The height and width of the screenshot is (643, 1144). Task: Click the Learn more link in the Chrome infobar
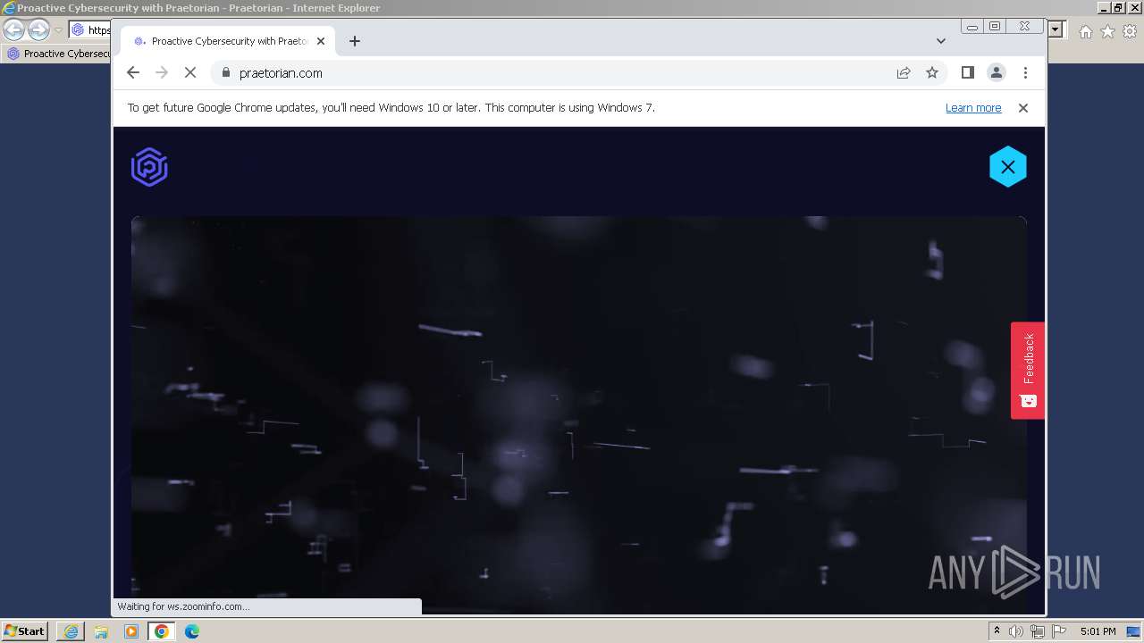point(973,108)
